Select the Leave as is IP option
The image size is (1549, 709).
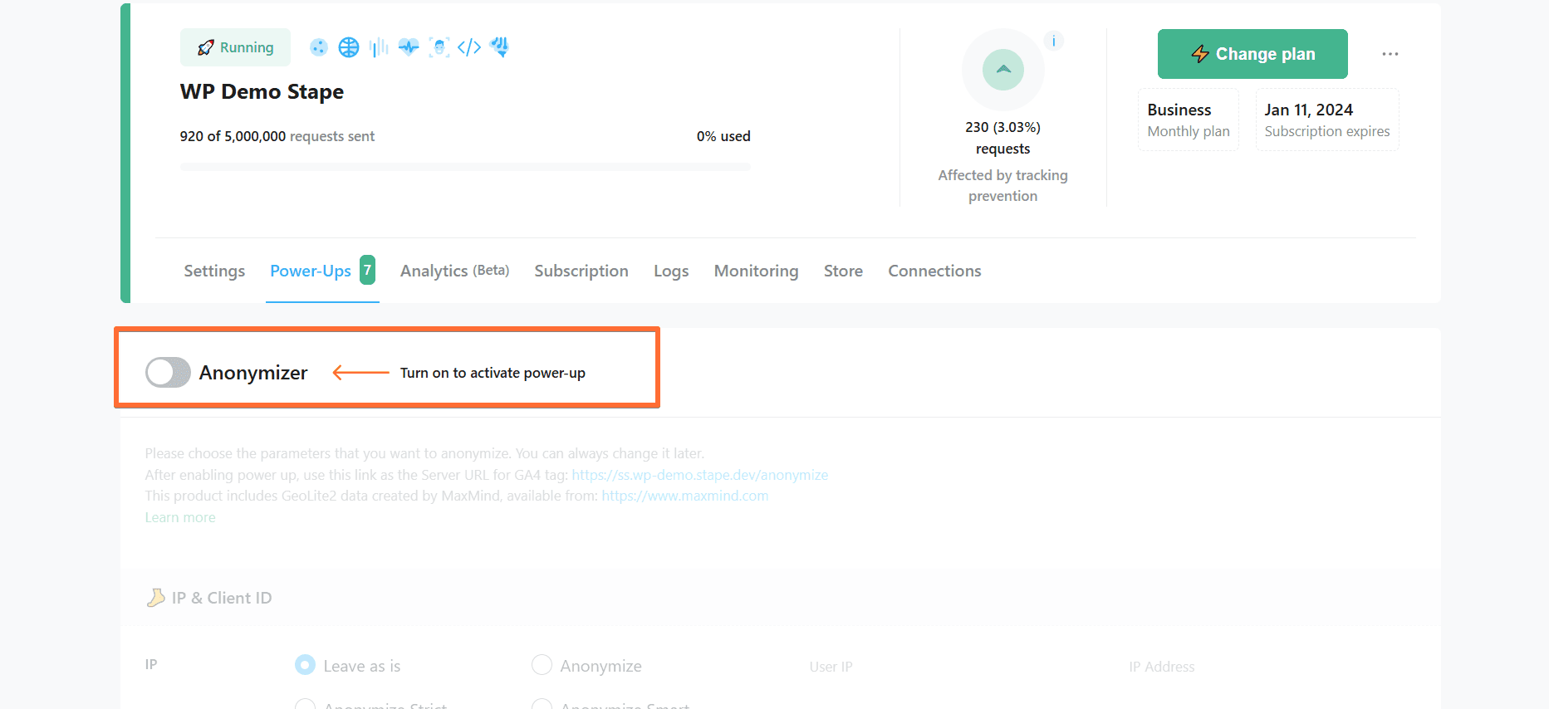[305, 665]
